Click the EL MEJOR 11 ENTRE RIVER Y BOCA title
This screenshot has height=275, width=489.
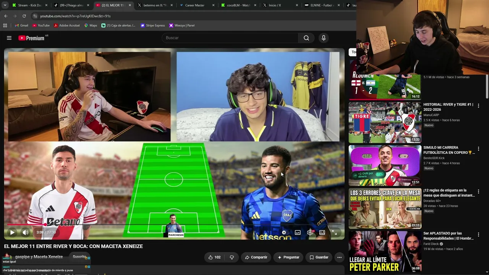[x=73, y=246]
